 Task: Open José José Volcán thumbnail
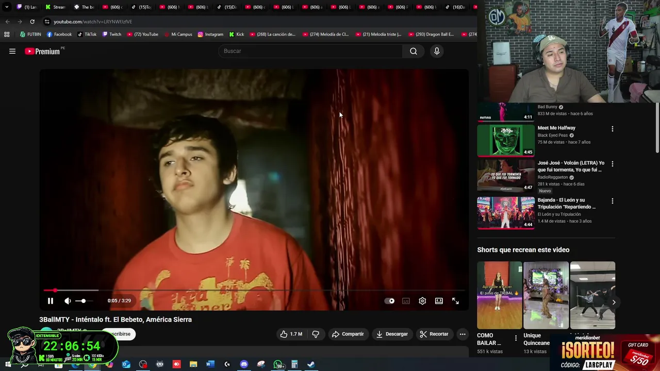506,176
